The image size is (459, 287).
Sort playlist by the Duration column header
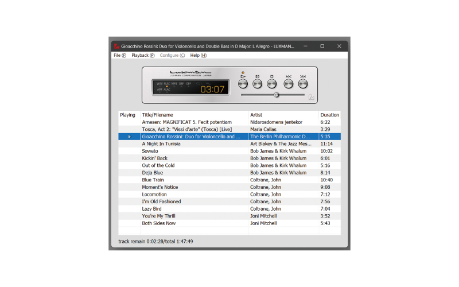point(329,115)
